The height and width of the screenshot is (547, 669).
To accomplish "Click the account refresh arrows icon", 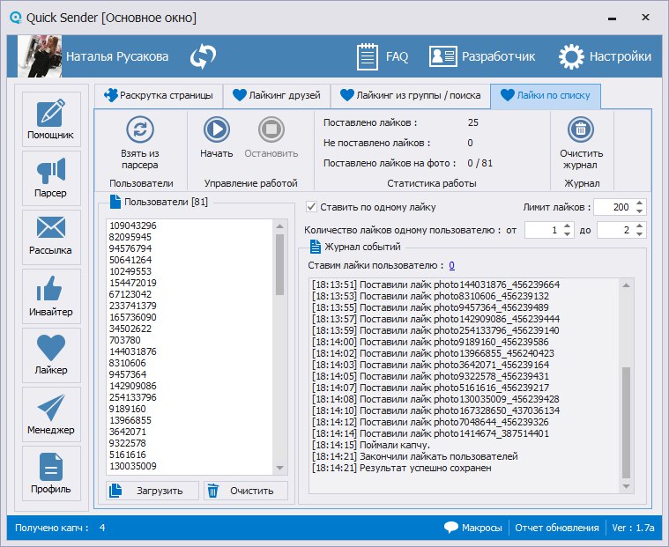I will pos(204,56).
